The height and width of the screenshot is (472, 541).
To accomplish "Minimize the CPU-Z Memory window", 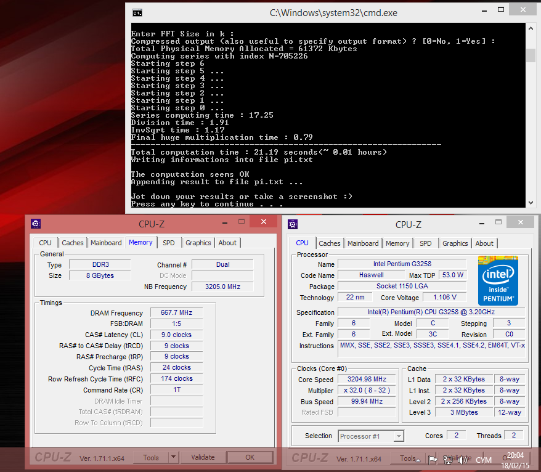I will point(225,223).
